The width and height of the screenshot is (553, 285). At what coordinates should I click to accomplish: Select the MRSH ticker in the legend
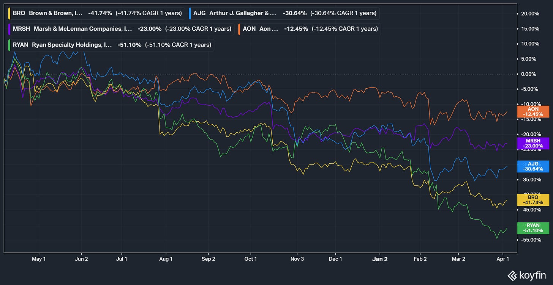(21, 29)
